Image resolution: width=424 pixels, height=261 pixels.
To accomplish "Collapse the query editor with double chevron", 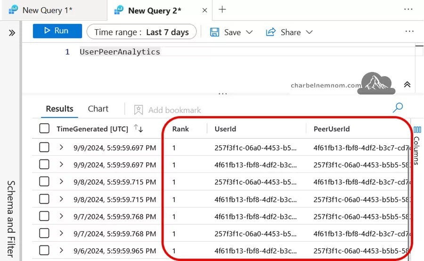I will 407,85.
